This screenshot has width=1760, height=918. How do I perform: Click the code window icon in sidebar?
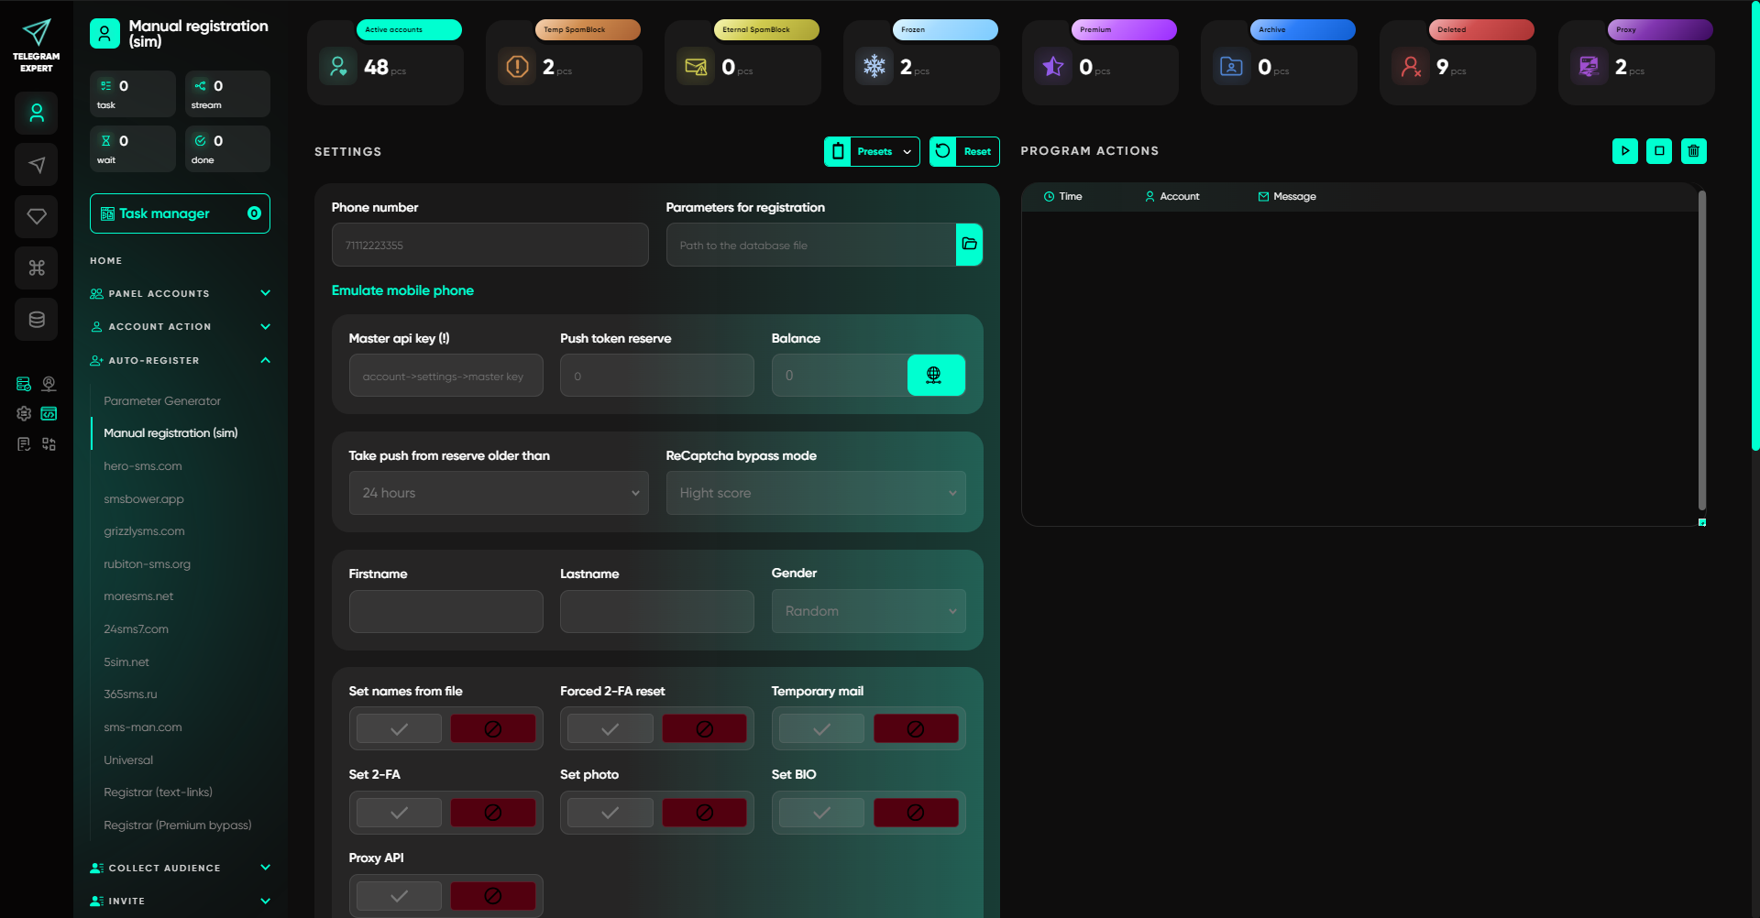[x=49, y=414]
